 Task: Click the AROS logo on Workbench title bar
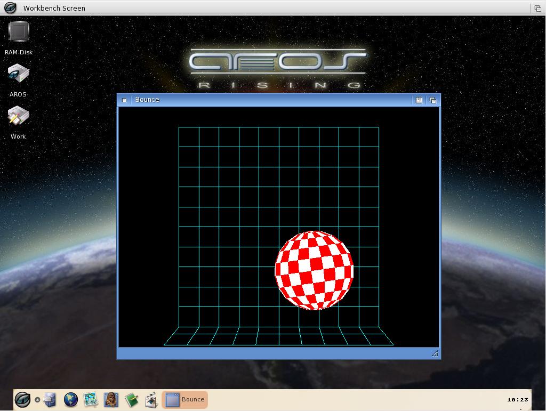10,7
